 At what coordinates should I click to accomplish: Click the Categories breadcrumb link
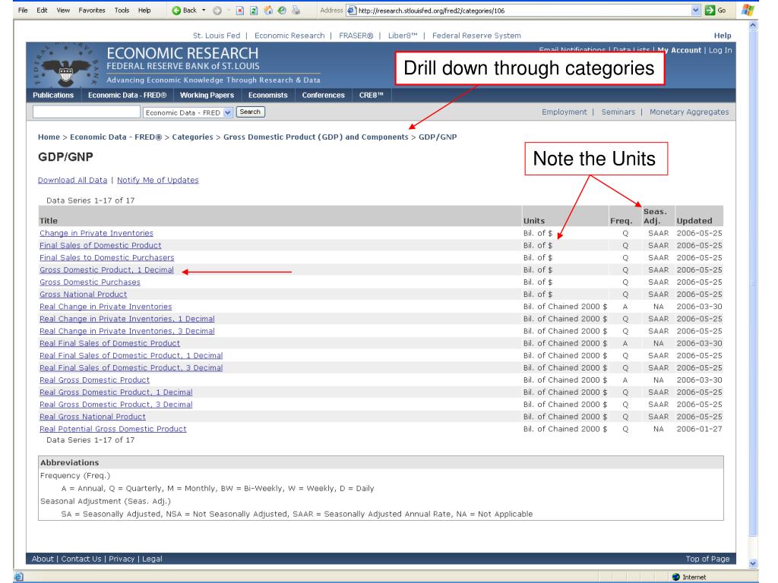click(192, 137)
